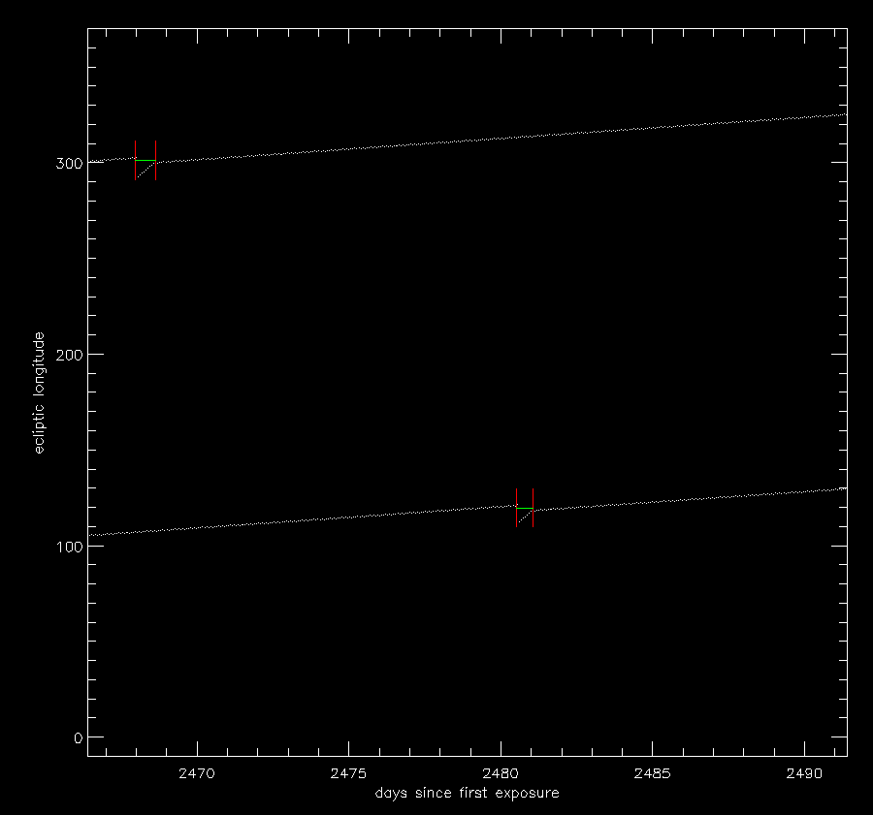This screenshot has width=873, height=815.
Task: Click the green gap marker near longitude 300
Action: [x=145, y=160]
